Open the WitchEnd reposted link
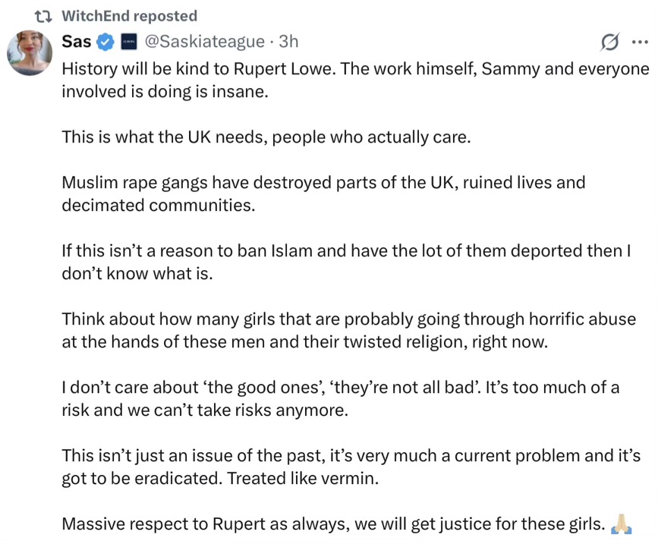Screen dimensions: 658x544 129,16
